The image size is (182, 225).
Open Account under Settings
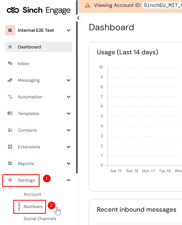[x=32, y=194]
